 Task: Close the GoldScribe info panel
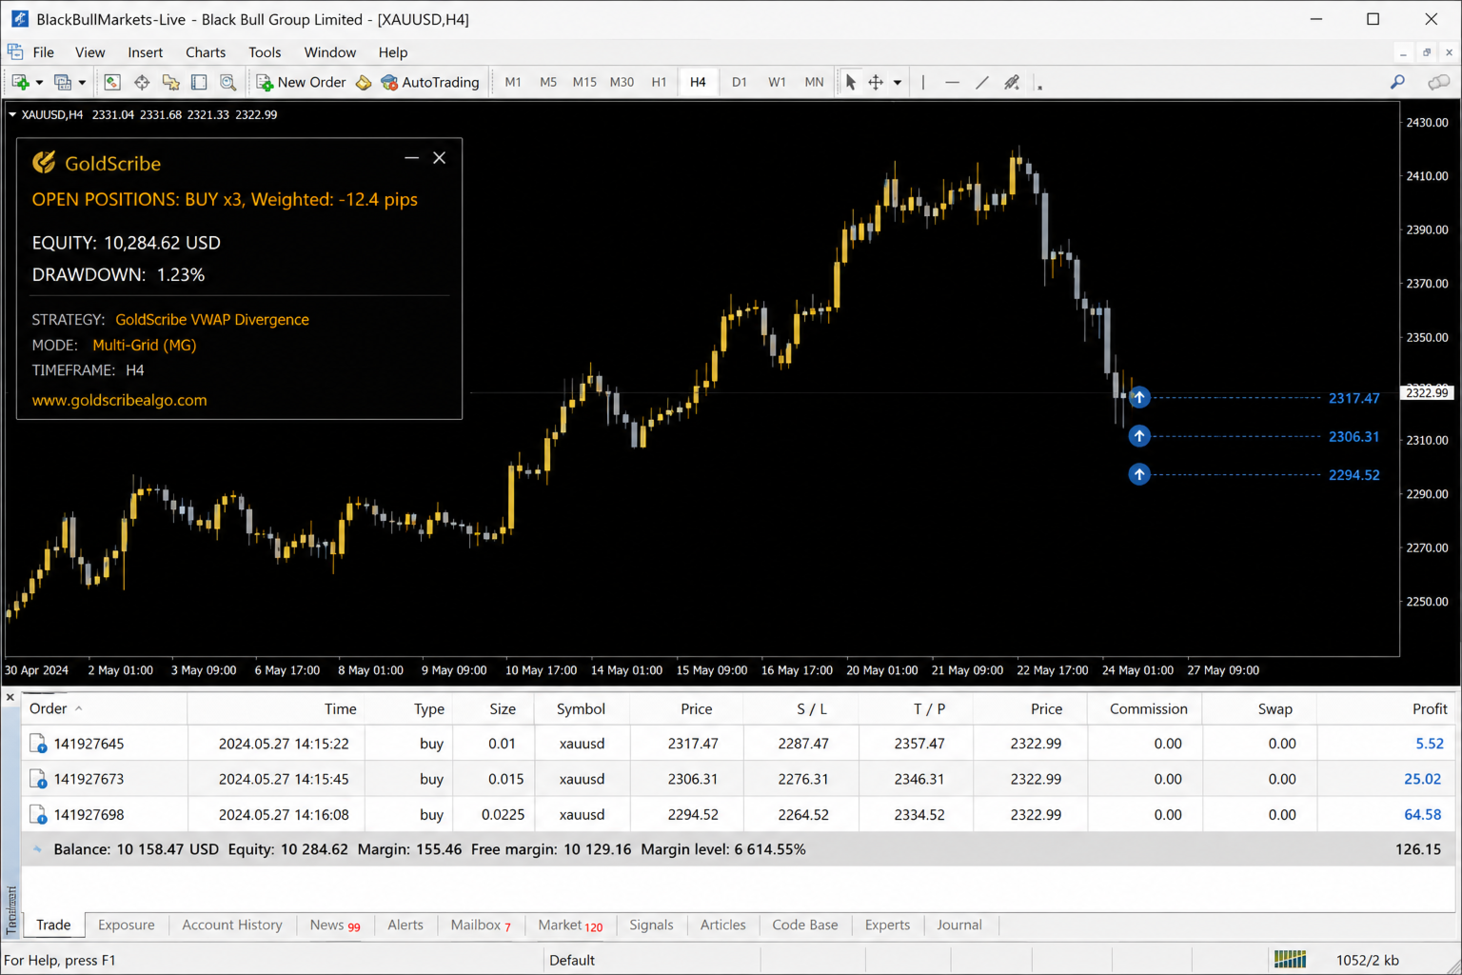(439, 158)
